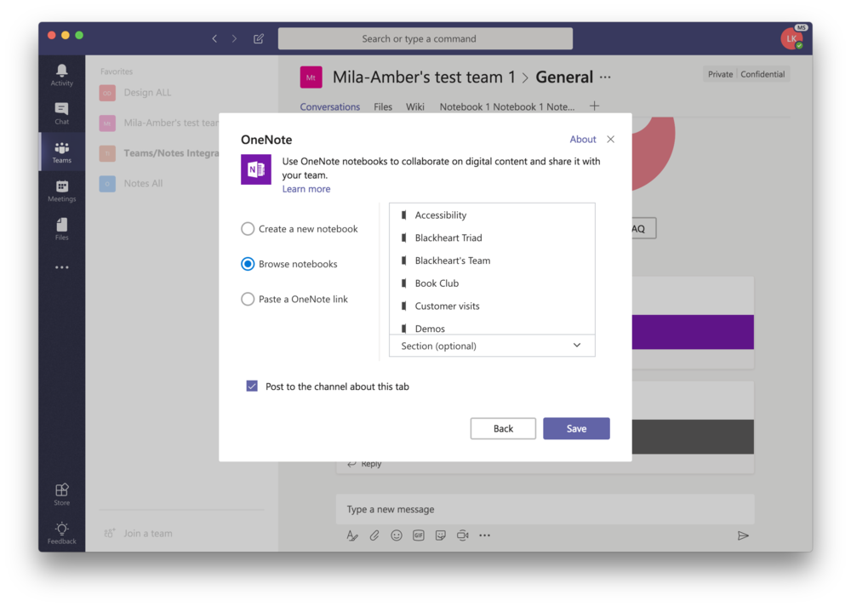
Task: Open the General channel more options ellipsis
Action: [x=605, y=77]
